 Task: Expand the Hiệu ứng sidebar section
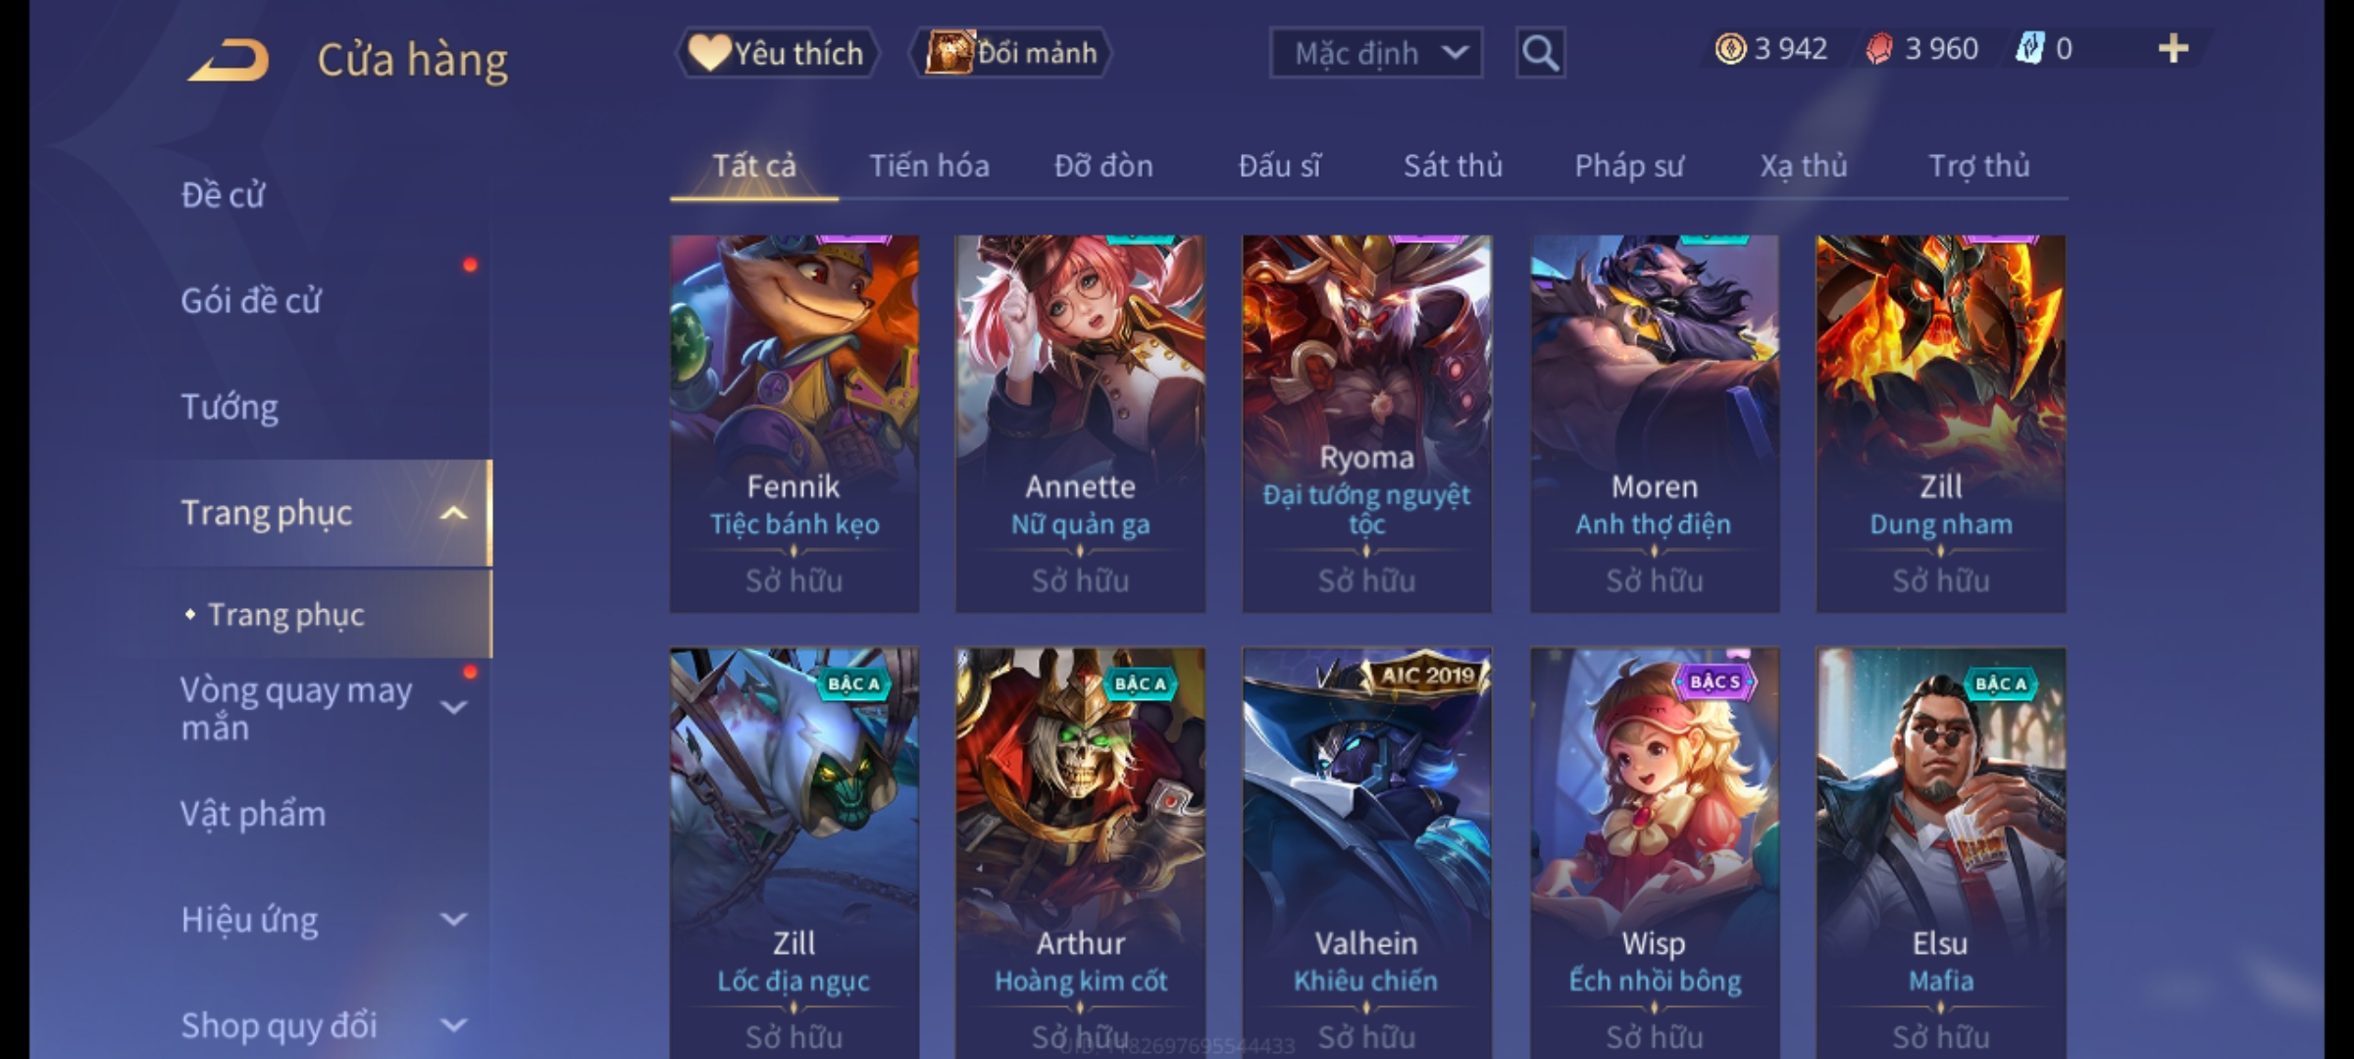pyautogui.click(x=453, y=920)
